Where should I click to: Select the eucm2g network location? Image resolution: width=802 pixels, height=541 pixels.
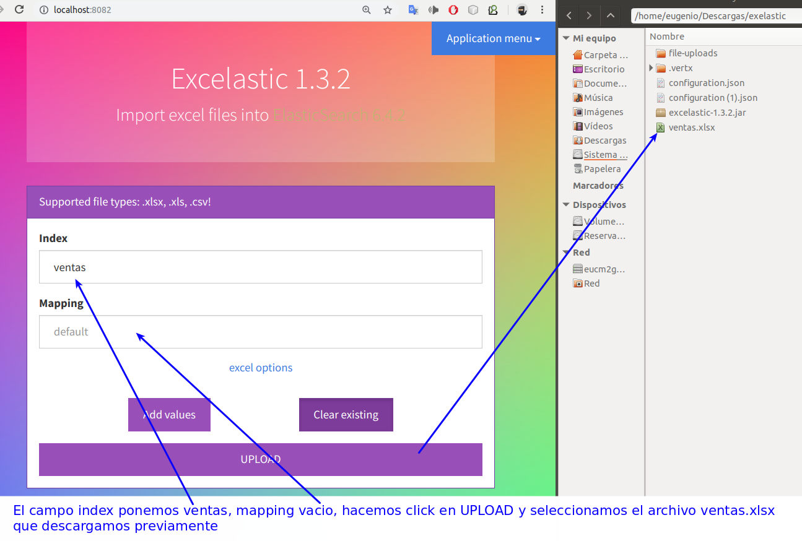pos(599,269)
